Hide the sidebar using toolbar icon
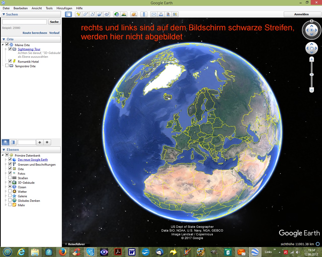The image size is (322, 257). pos(68,14)
